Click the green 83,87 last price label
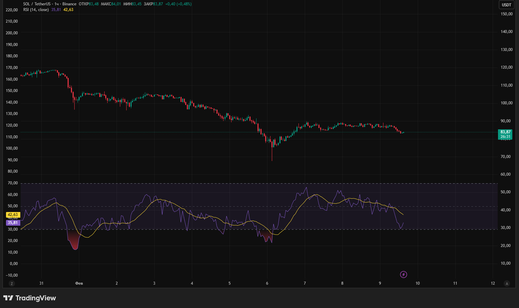 505,131
